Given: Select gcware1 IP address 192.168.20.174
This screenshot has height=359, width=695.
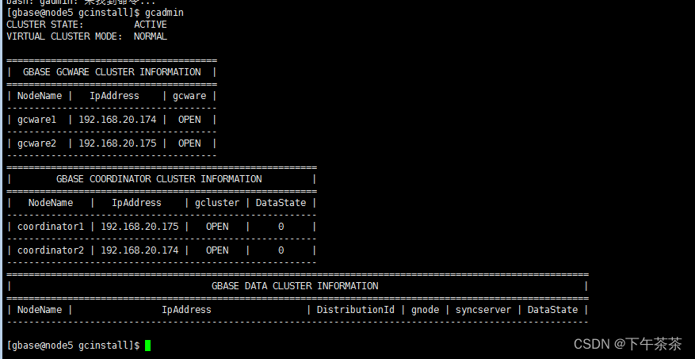Looking at the screenshot, I should coord(117,120).
